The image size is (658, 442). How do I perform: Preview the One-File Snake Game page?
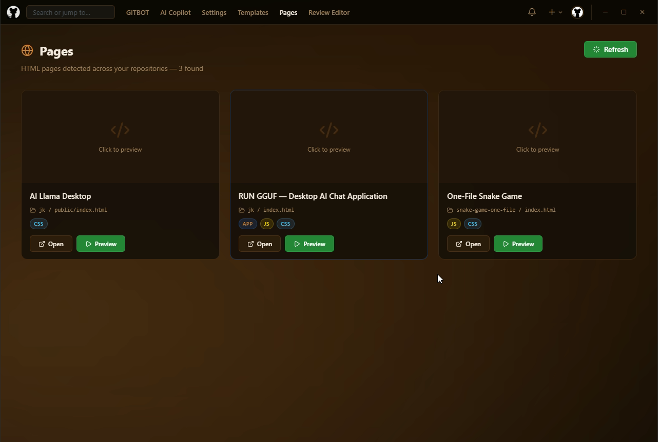518,244
